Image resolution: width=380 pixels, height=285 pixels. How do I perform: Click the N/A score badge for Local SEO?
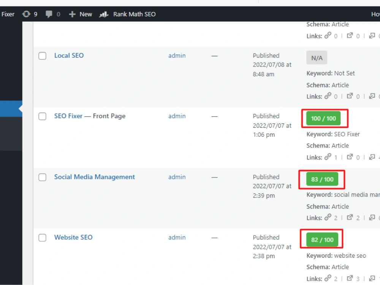317,58
